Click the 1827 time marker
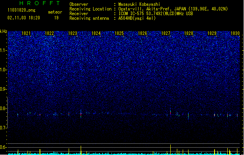 pyautogui.click(x=166, y=33)
